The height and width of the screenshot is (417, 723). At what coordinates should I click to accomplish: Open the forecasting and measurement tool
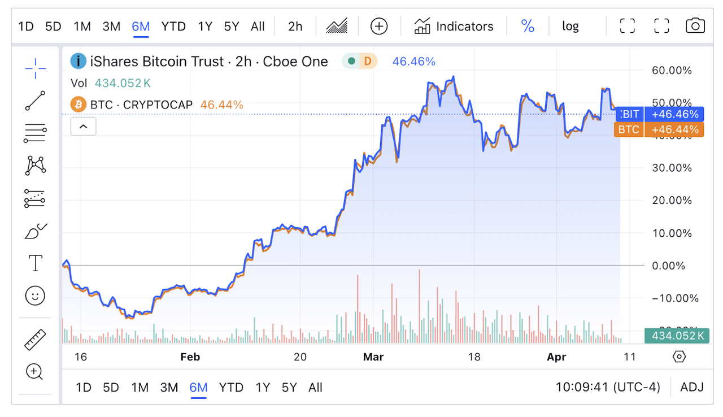(x=35, y=198)
